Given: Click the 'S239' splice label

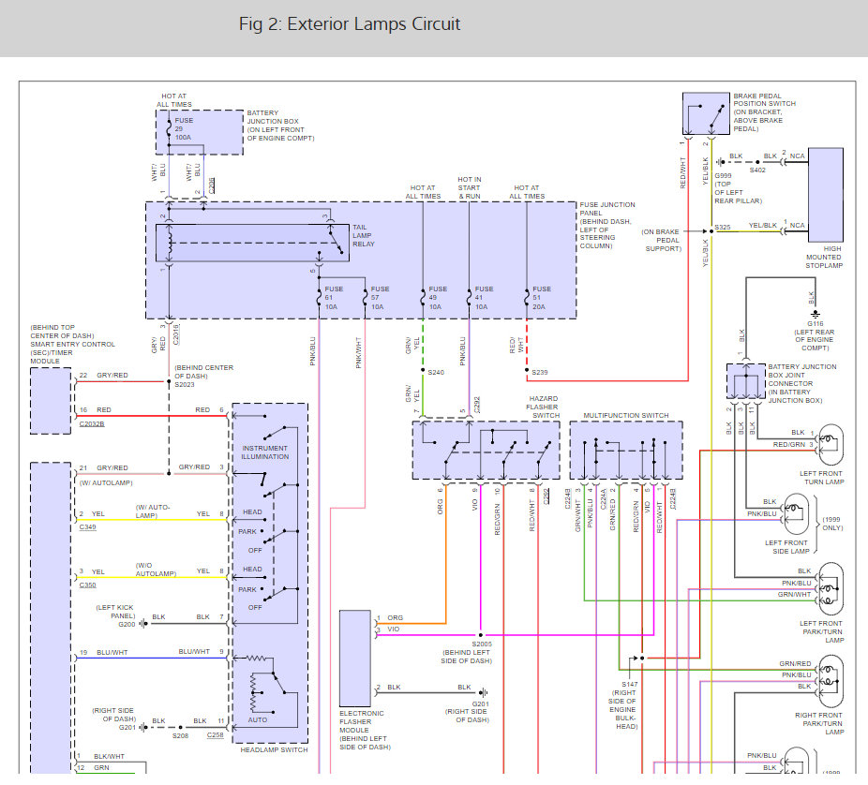Looking at the screenshot, I should pyautogui.click(x=540, y=372).
